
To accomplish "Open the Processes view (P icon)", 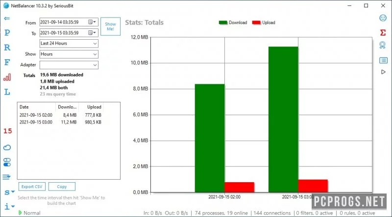I will (x=7, y=32).
